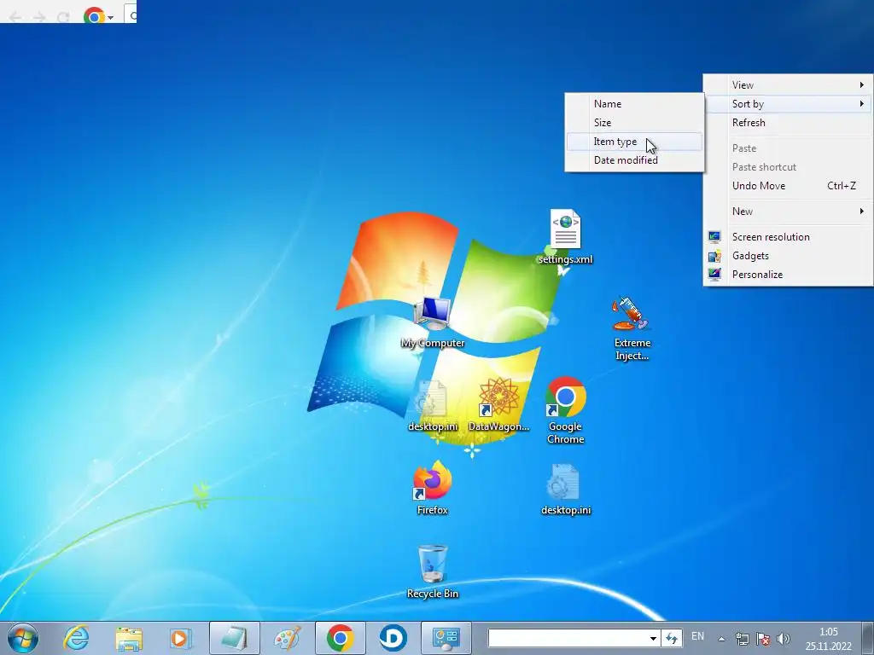
Task: Select Date modified sort option
Action: click(x=634, y=160)
